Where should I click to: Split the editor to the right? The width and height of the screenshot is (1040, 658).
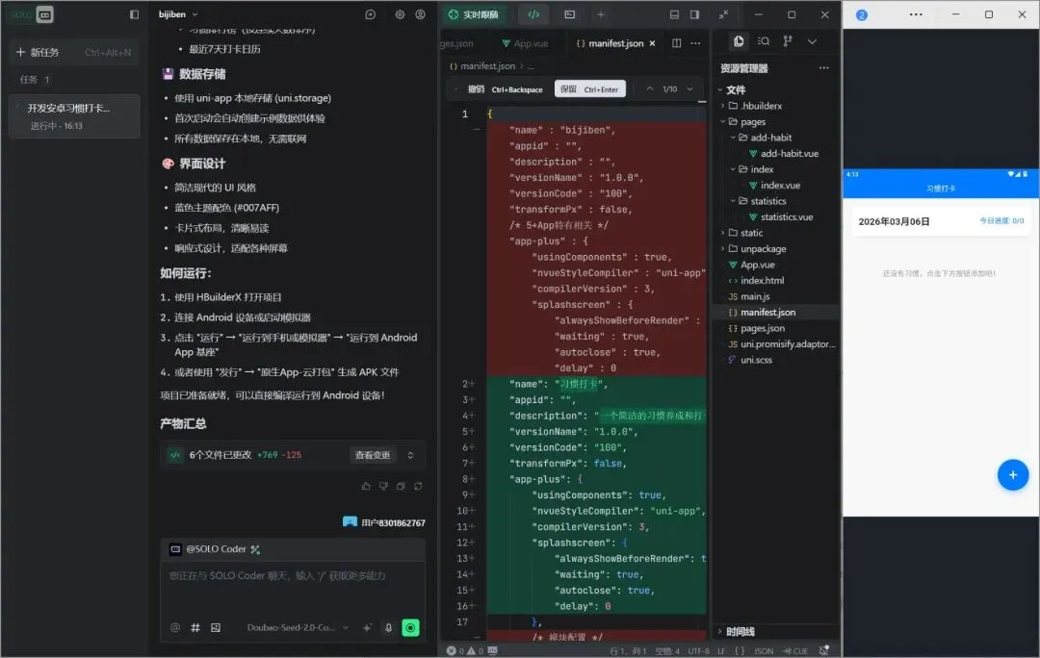tap(677, 43)
